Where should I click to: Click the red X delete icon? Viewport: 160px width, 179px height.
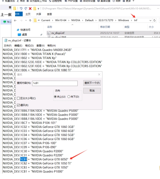pyautogui.click(x=30, y=9)
